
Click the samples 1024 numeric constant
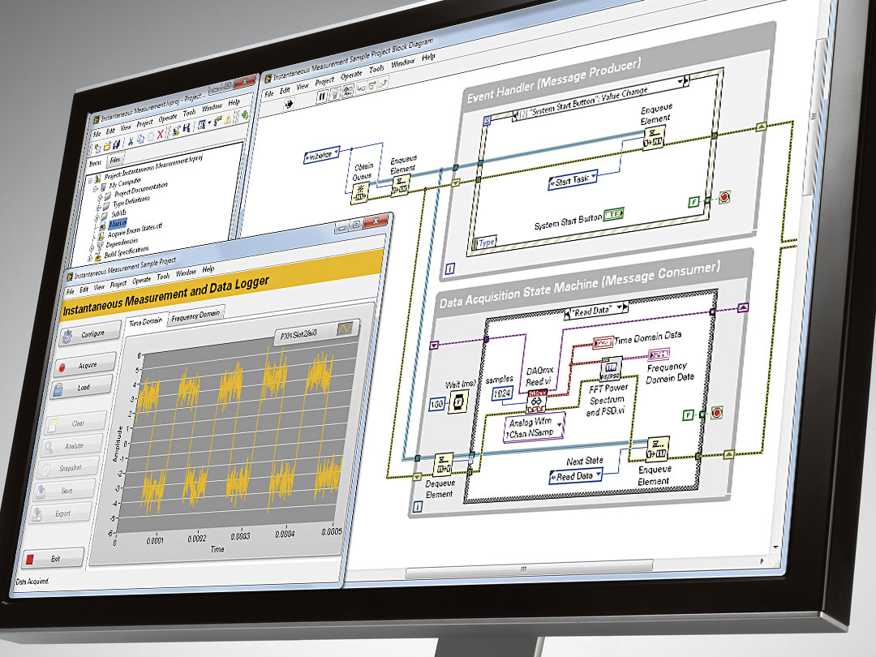pyautogui.click(x=502, y=393)
